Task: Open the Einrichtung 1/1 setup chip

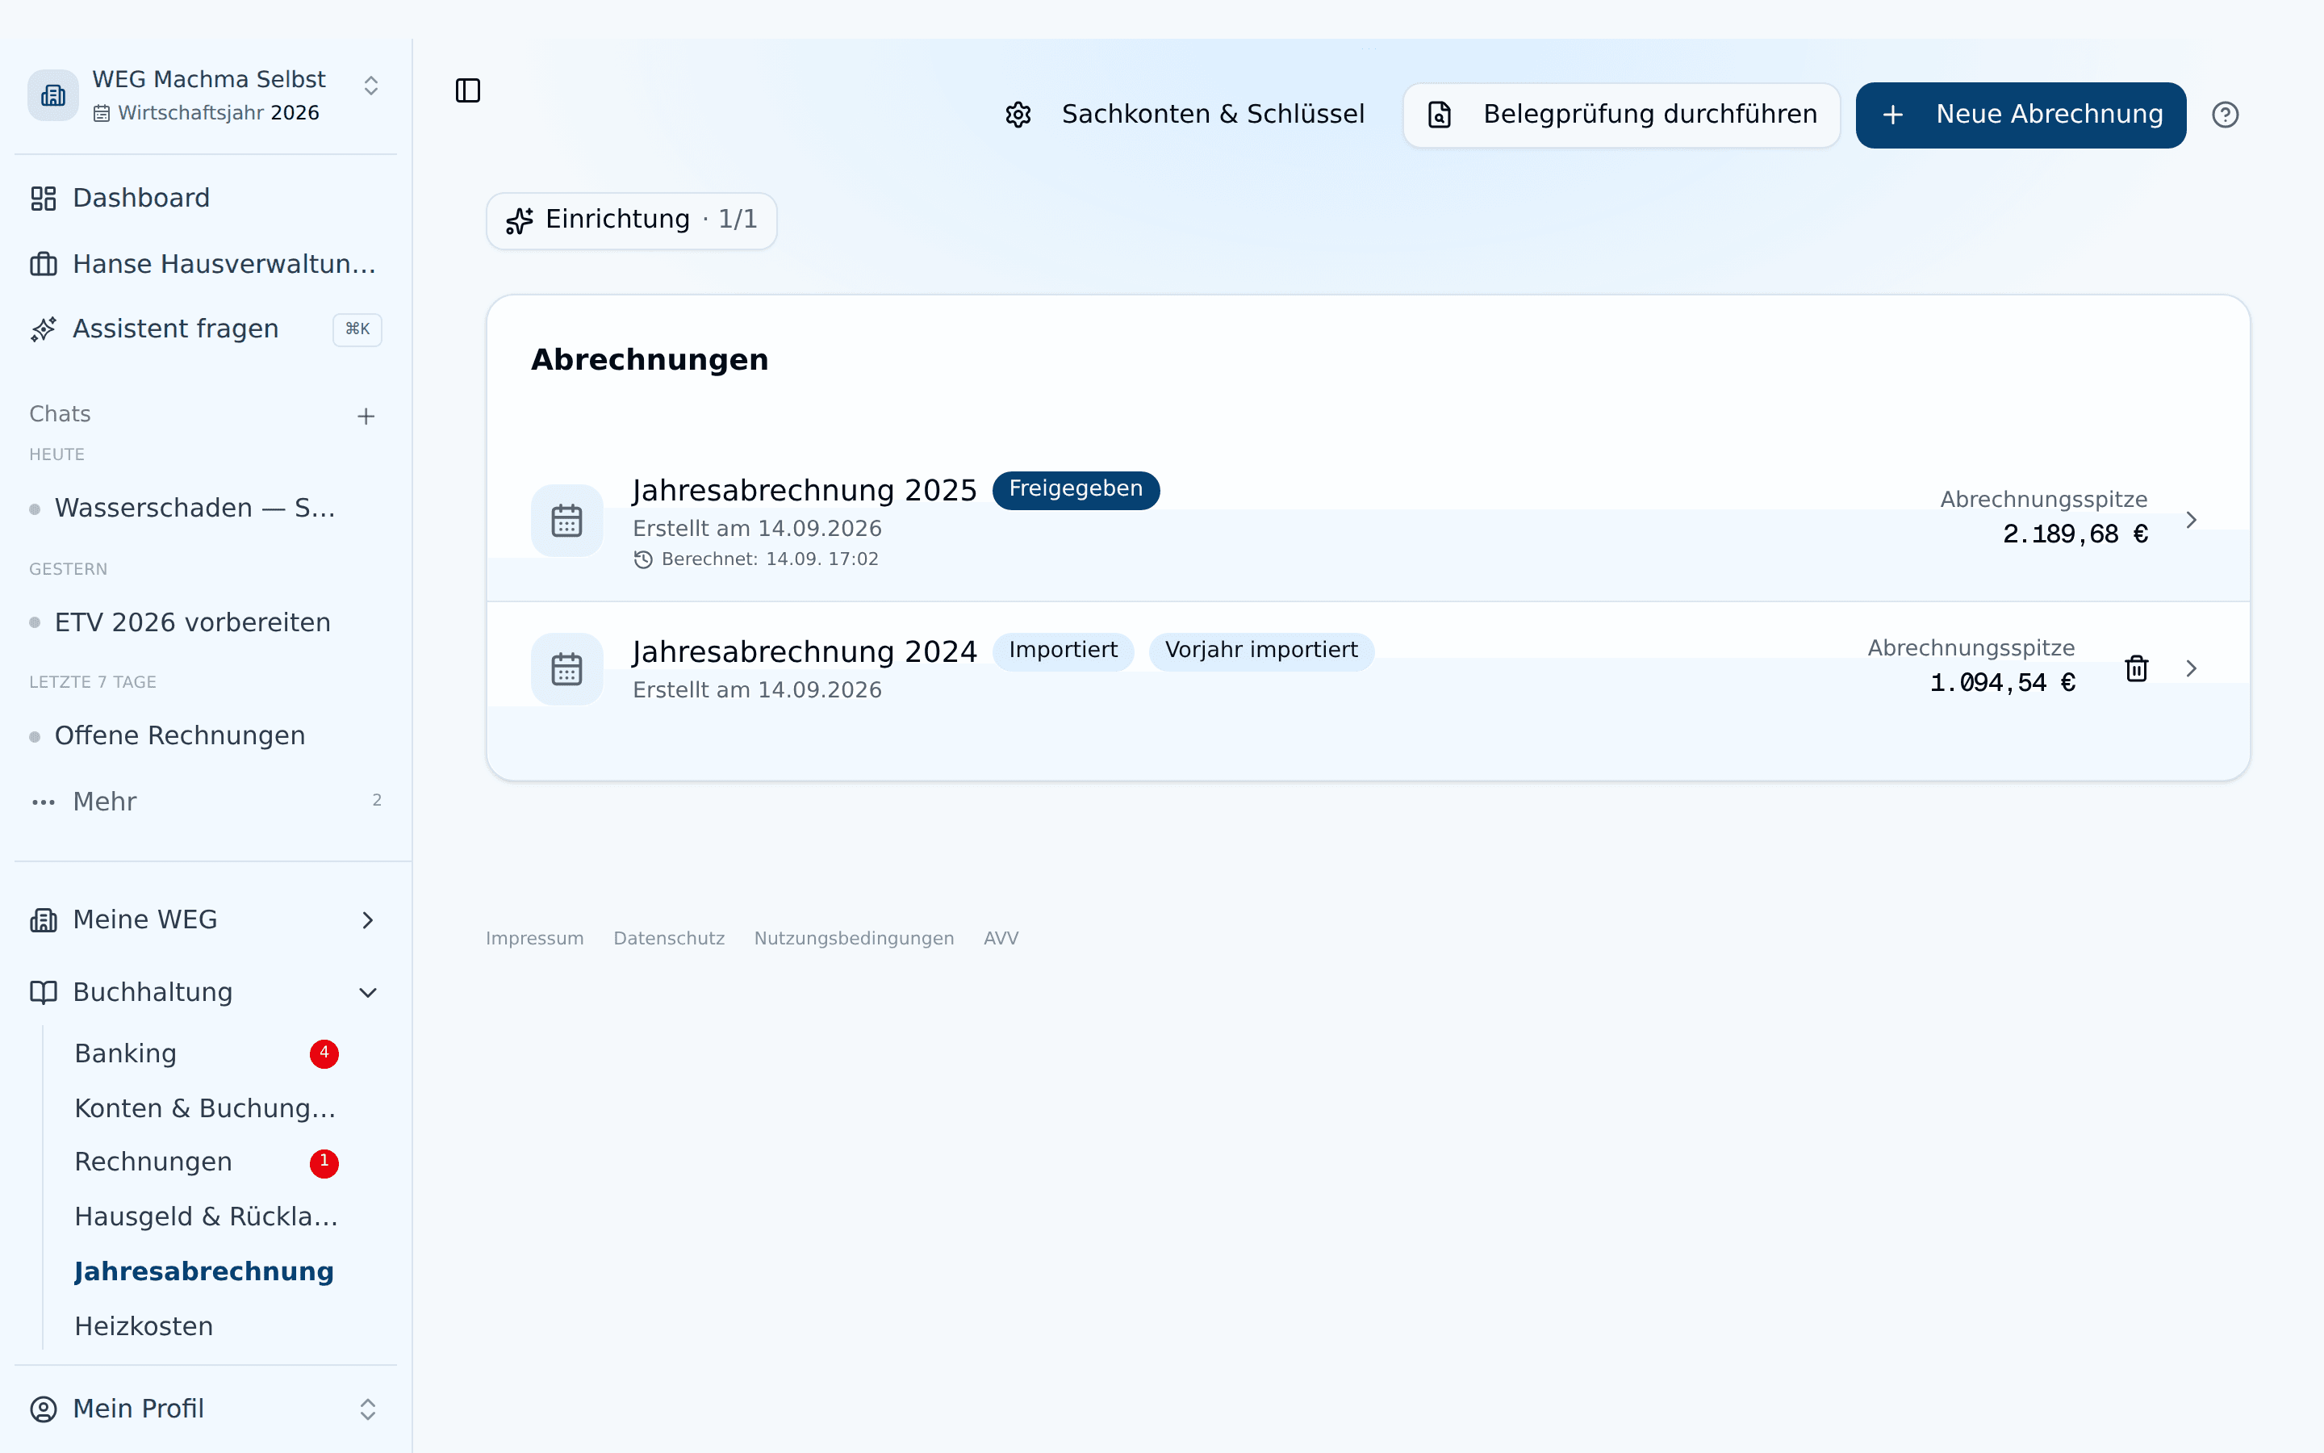Action: [x=631, y=220]
